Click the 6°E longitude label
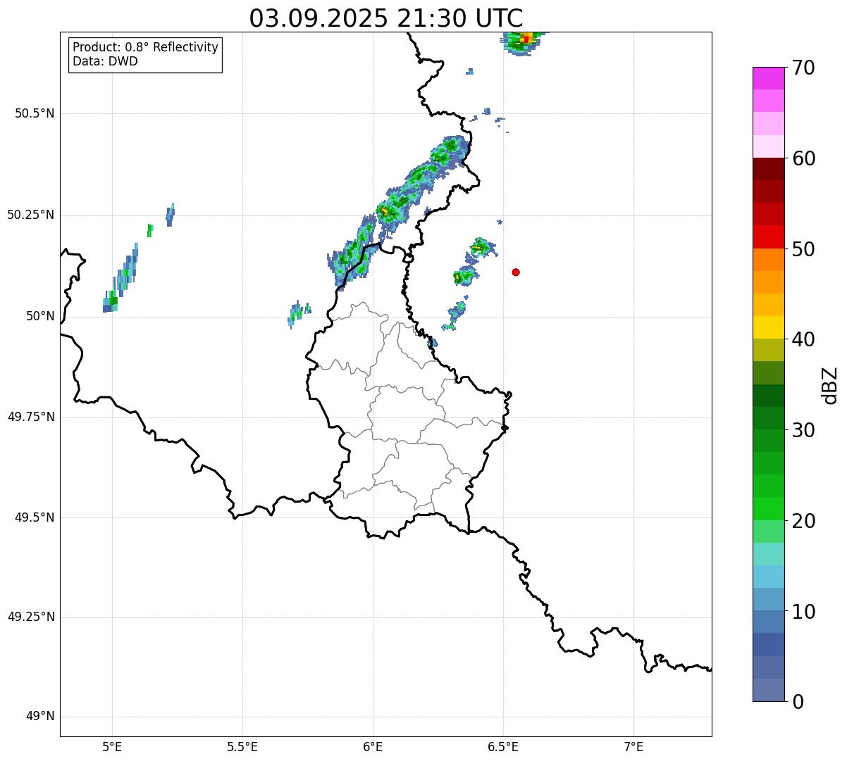The width and height of the screenshot is (847, 761). (373, 747)
